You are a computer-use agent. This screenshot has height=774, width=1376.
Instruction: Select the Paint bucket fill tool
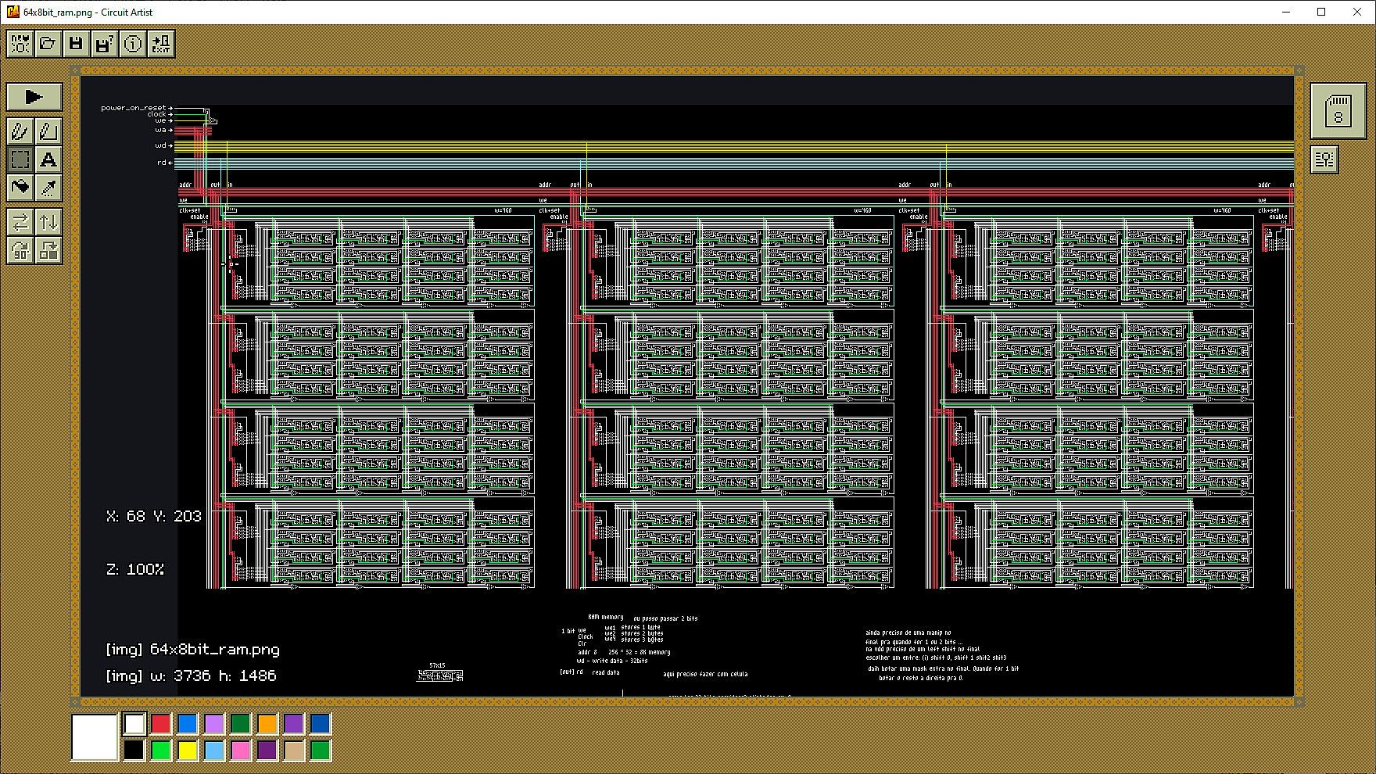[x=20, y=188]
